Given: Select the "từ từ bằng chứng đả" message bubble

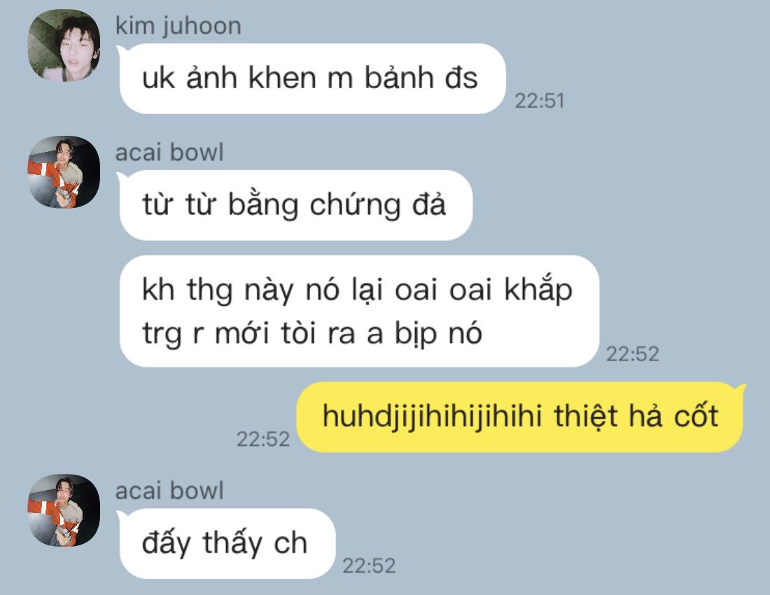Looking at the screenshot, I should click(x=295, y=205).
